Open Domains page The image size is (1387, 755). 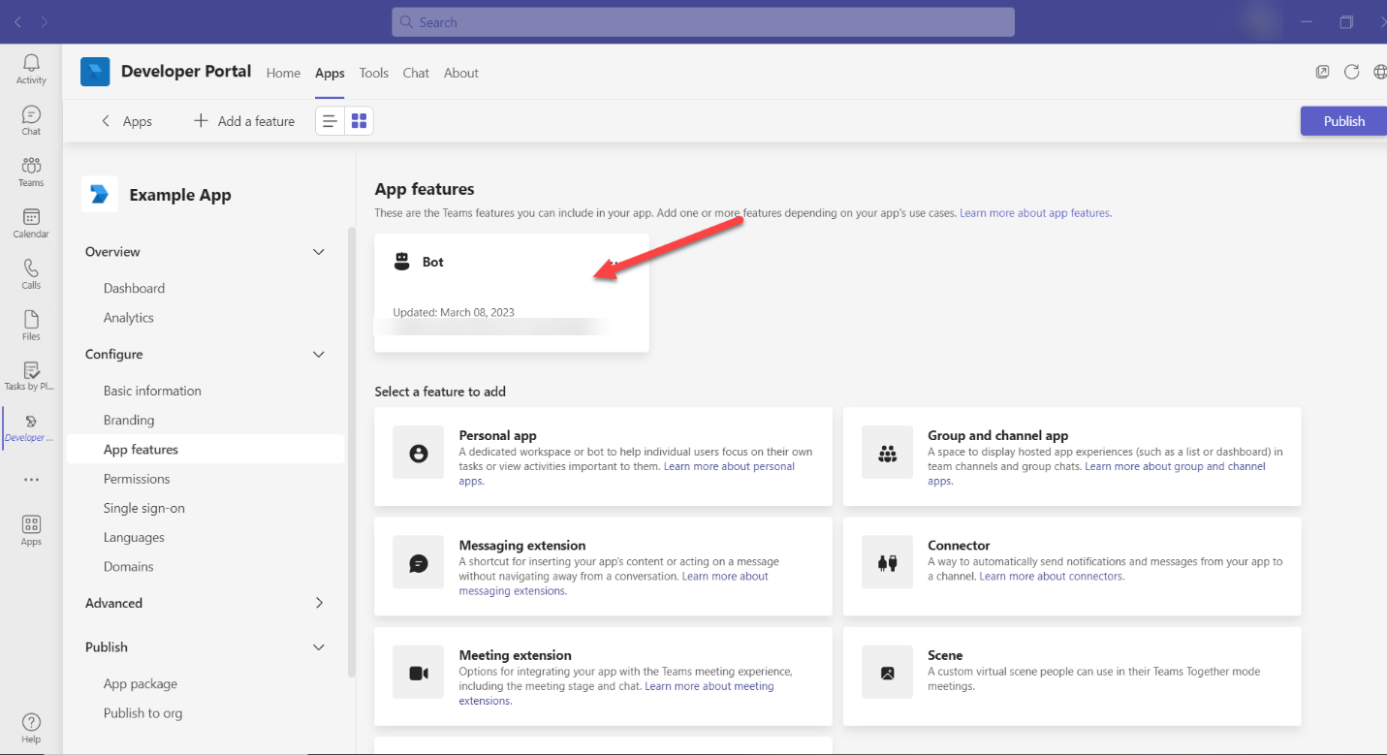tap(129, 566)
